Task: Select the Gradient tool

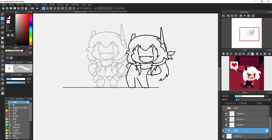Action: click(x=2, y=47)
